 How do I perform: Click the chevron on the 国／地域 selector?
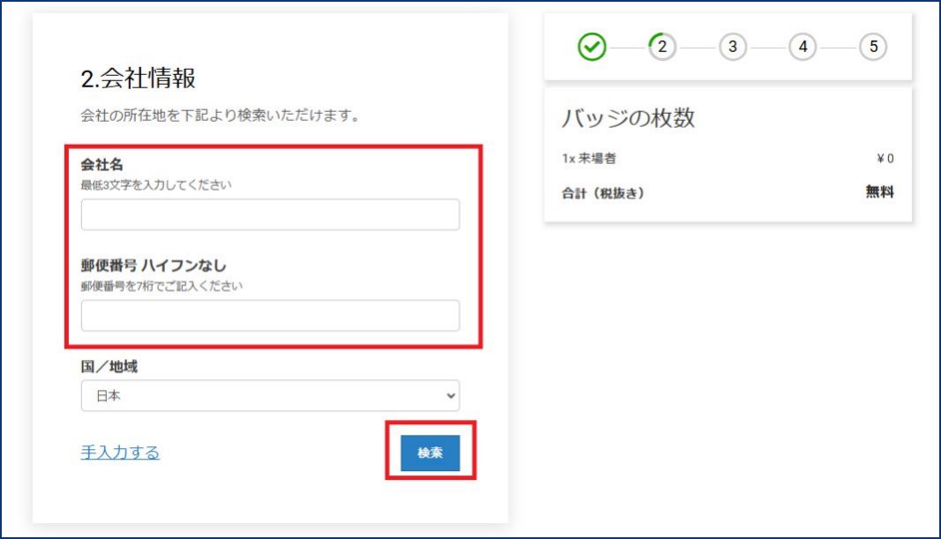448,396
